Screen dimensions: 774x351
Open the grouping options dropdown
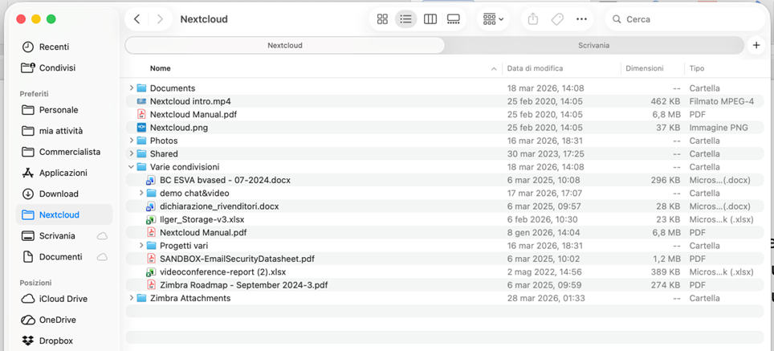[x=493, y=19]
